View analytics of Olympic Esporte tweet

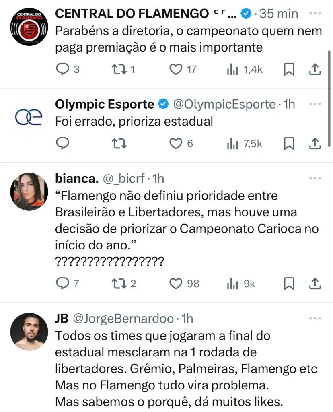coord(232,143)
